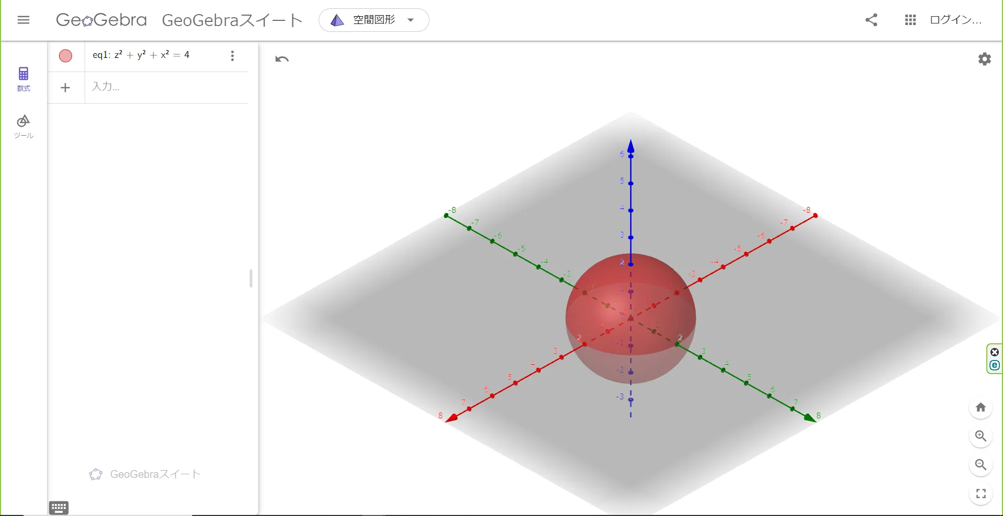Show the on-screen keyboard
Screen dimensions: 1003x516
point(59,508)
